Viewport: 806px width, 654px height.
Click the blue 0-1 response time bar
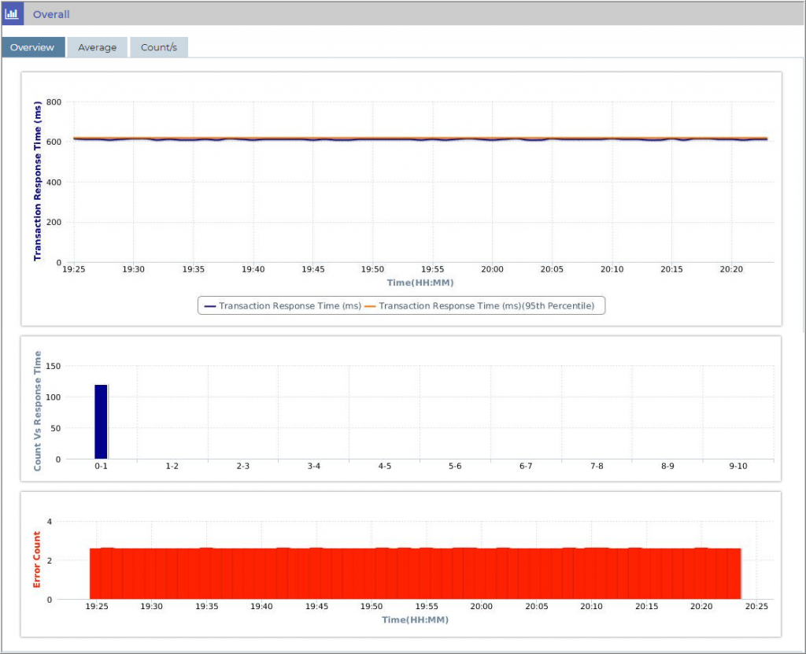pyautogui.click(x=102, y=422)
